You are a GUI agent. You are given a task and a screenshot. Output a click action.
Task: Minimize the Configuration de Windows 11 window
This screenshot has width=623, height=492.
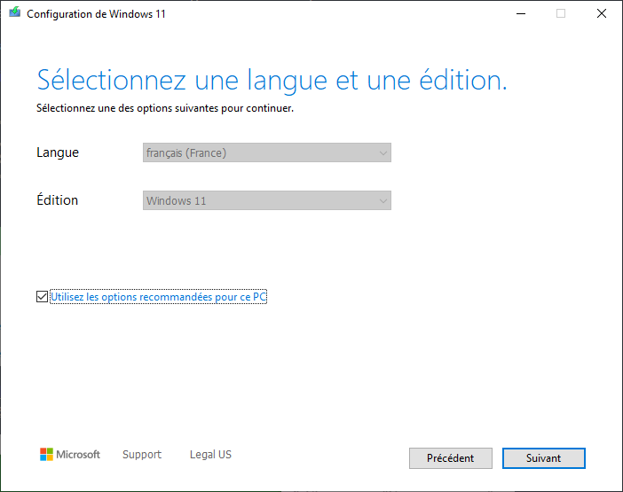tap(519, 14)
